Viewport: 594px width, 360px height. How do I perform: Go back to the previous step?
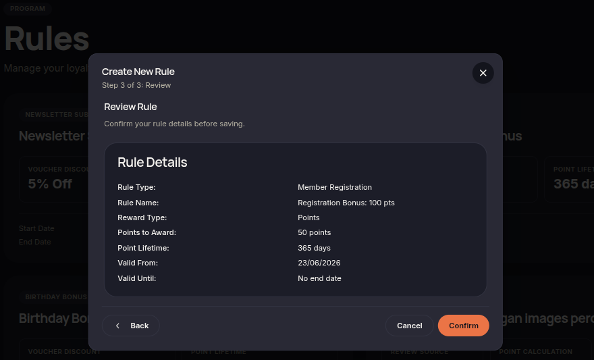point(131,326)
